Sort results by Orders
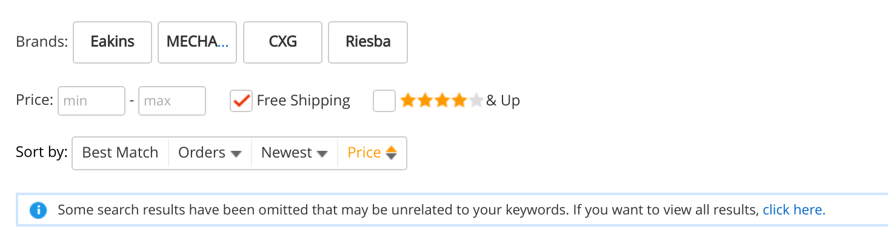 tap(210, 153)
